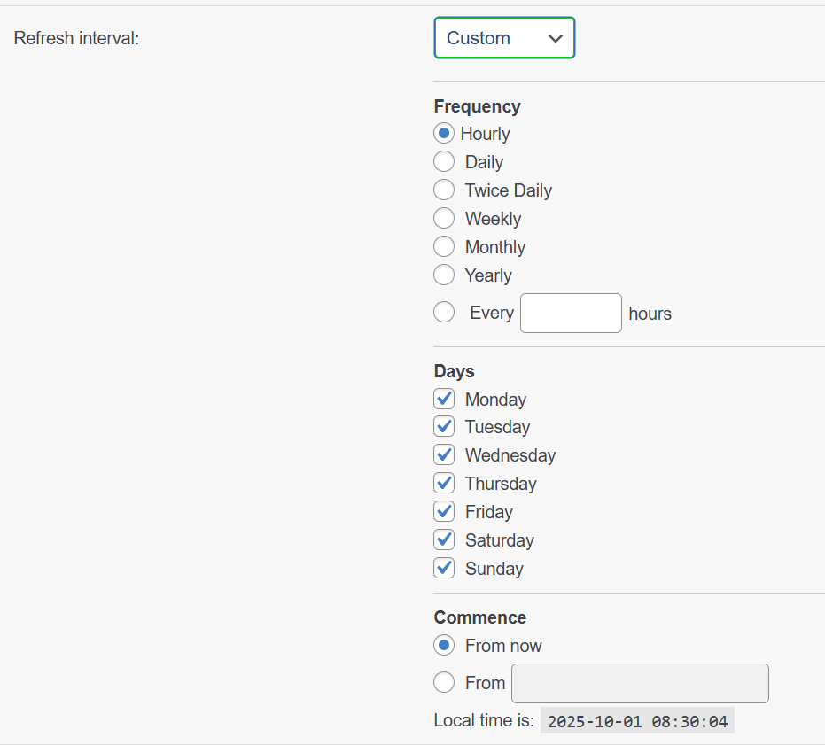The height and width of the screenshot is (745, 825).
Task: Set frequency to Monthly
Action: coord(444,247)
